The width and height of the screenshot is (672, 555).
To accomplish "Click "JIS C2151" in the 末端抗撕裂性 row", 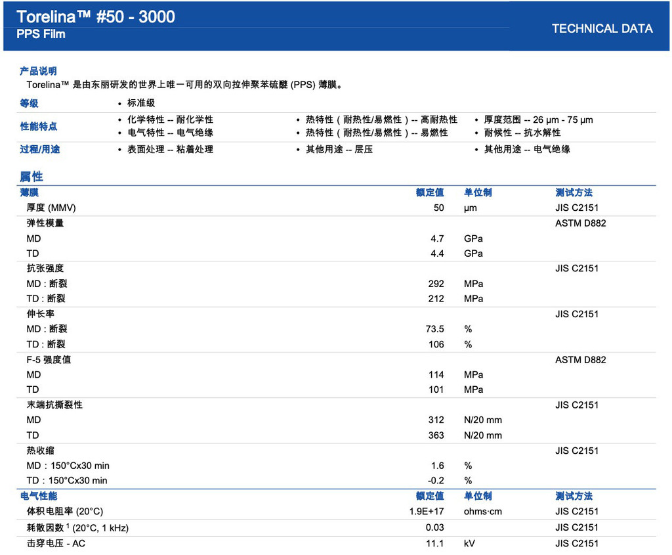I will (577, 405).
